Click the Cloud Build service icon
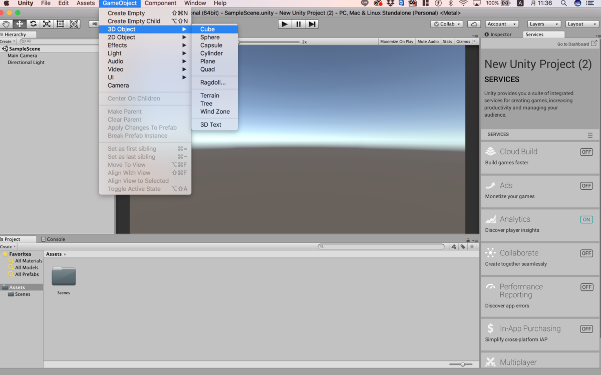Image resolution: width=601 pixels, height=375 pixels. pyautogui.click(x=490, y=151)
